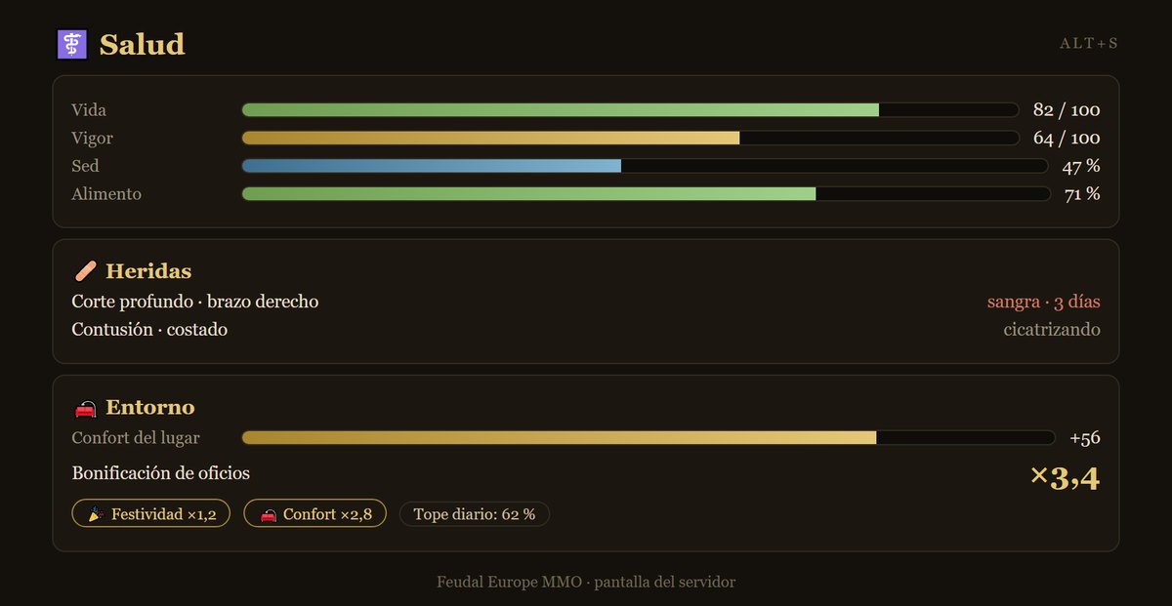This screenshot has width=1172, height=606.
Task: Click the green Vida health bar
Action: (629, 110)
